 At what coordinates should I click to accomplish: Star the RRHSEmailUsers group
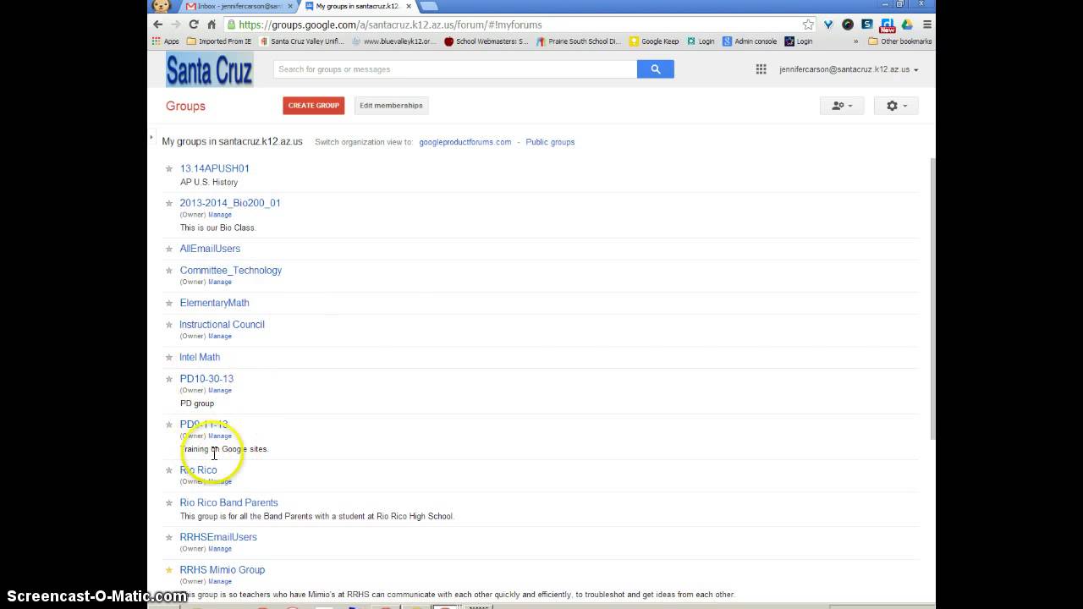pyautogui.click(x=168, y=537)
